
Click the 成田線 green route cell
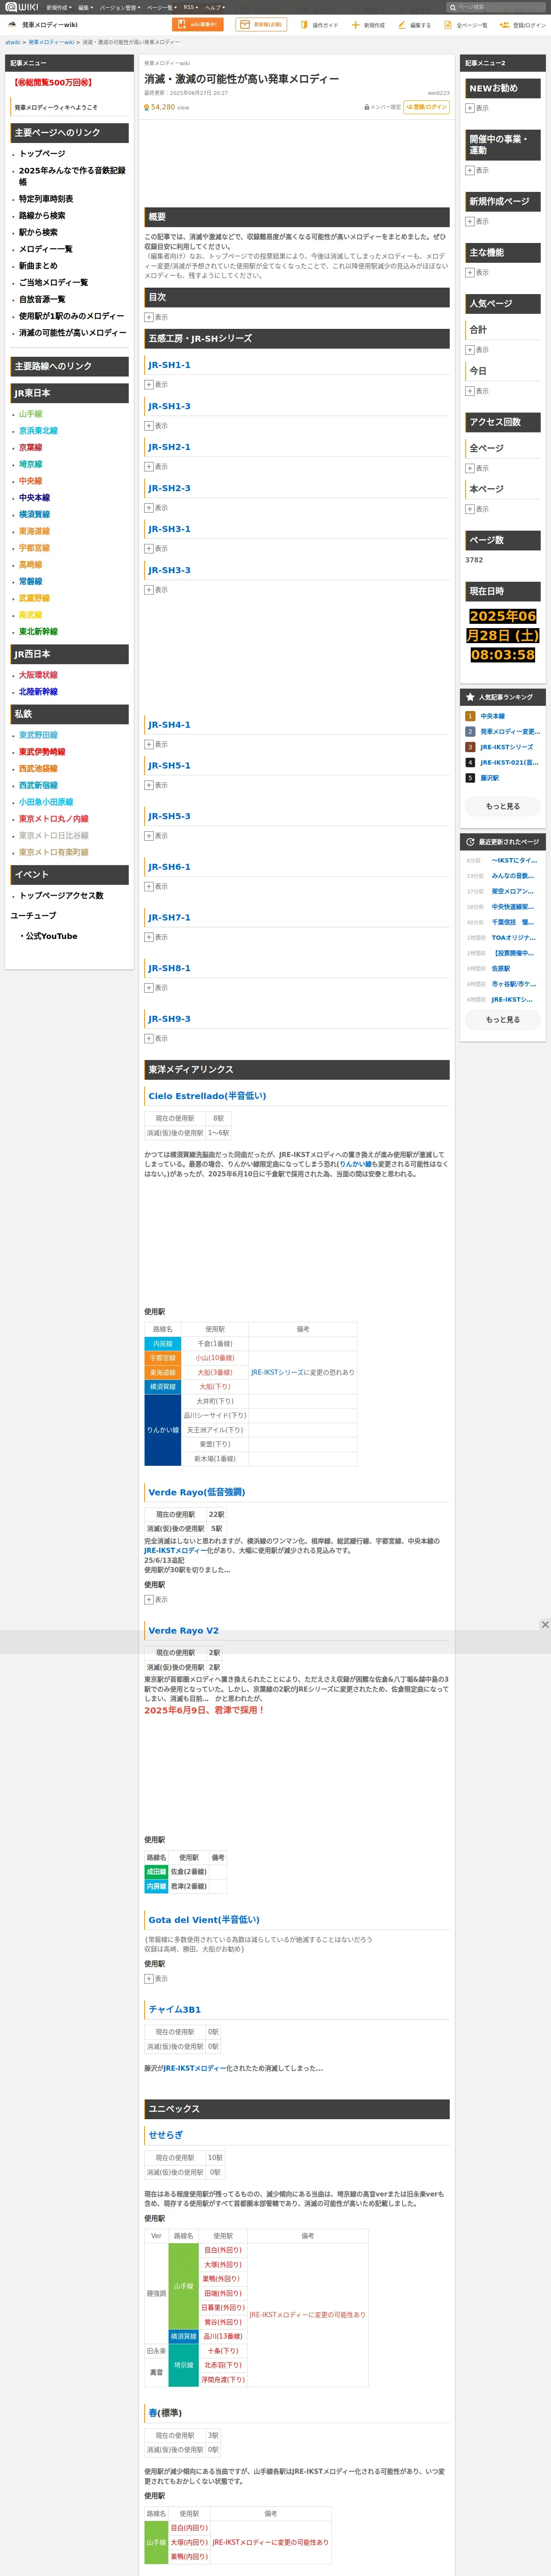coord(156,1872)
